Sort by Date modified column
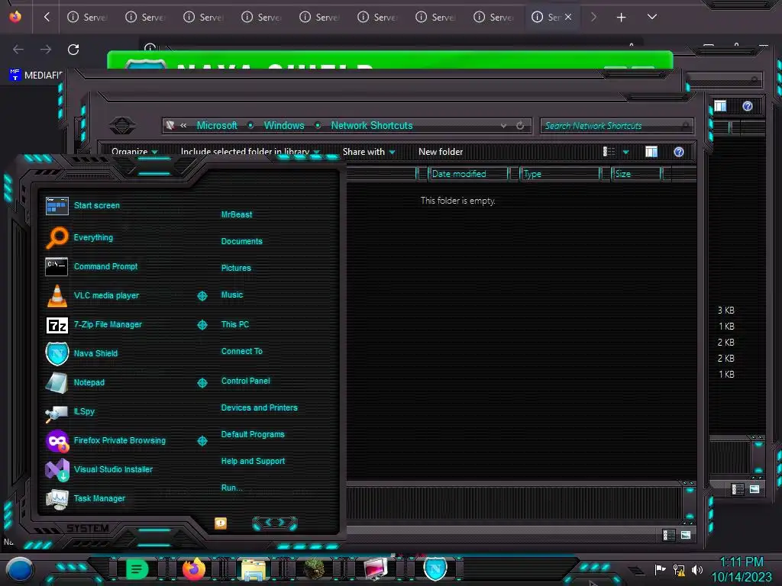 (468, 174)
